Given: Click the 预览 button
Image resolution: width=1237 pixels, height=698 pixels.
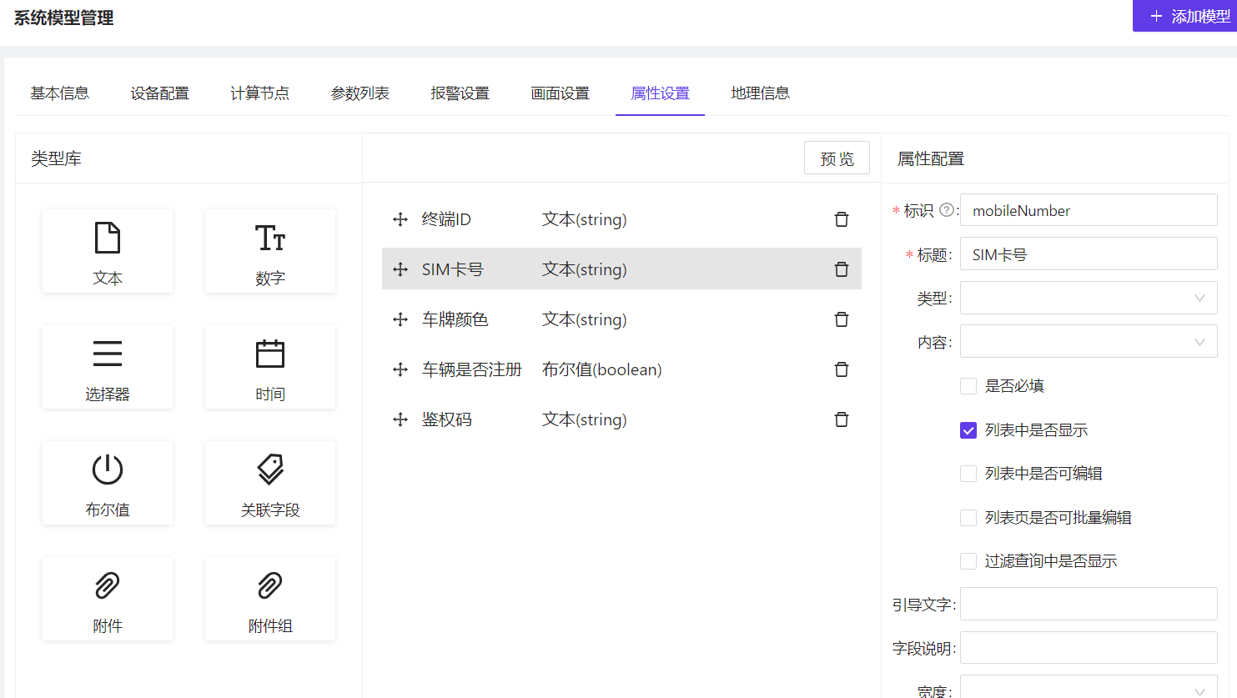Looking at the screenshot, I should pyautogui.click(x=837, y=158).
